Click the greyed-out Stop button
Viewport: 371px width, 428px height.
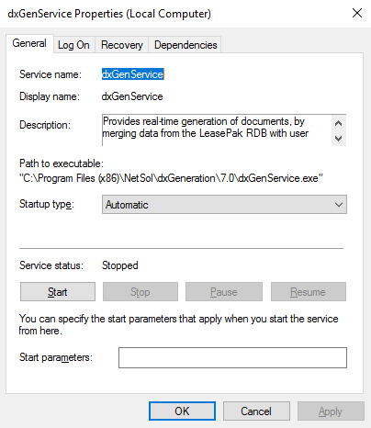[141, 292]
